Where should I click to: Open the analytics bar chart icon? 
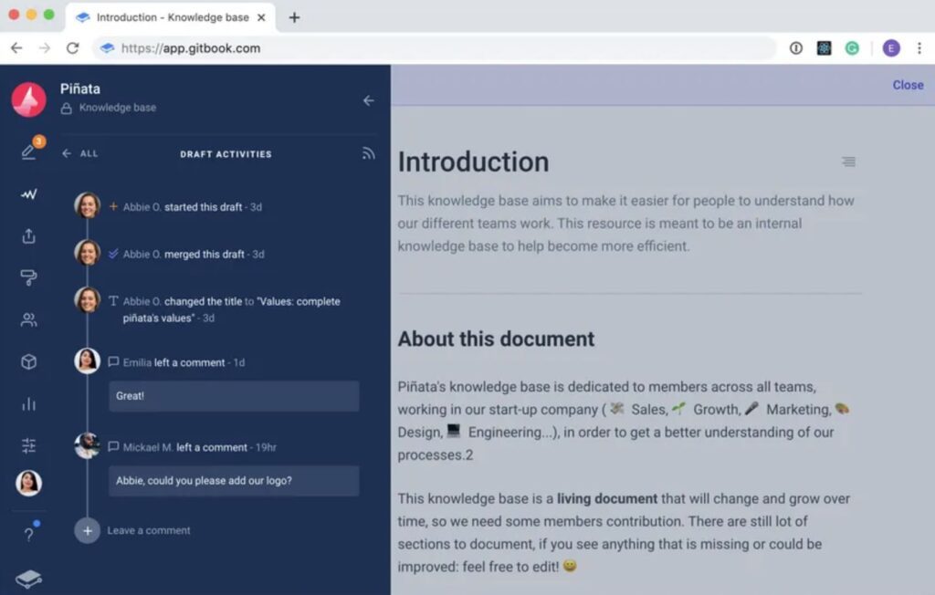pos(28,404)
